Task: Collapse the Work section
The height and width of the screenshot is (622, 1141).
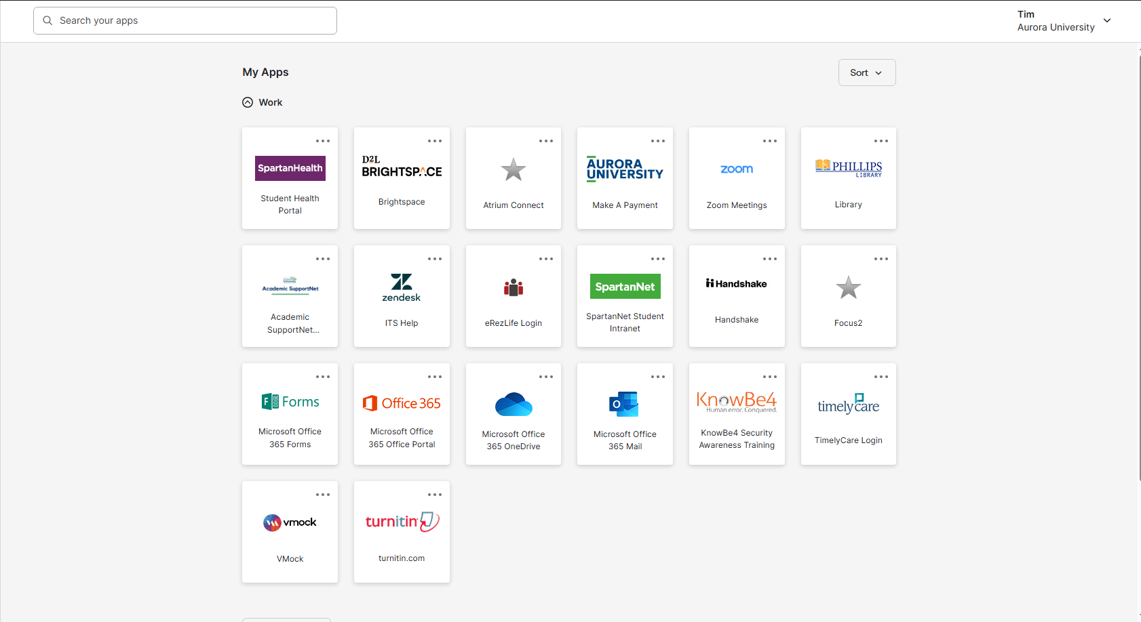Action: click(248, 102)
